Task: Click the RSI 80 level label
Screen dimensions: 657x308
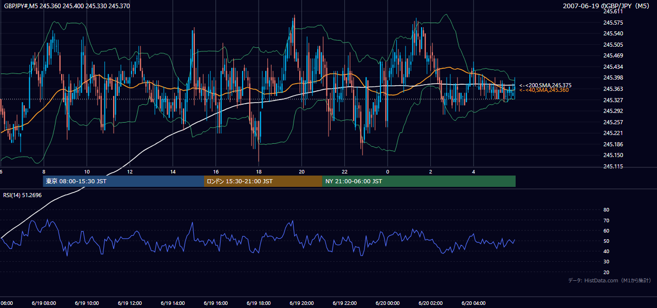Action: click(x=606, y=210)
